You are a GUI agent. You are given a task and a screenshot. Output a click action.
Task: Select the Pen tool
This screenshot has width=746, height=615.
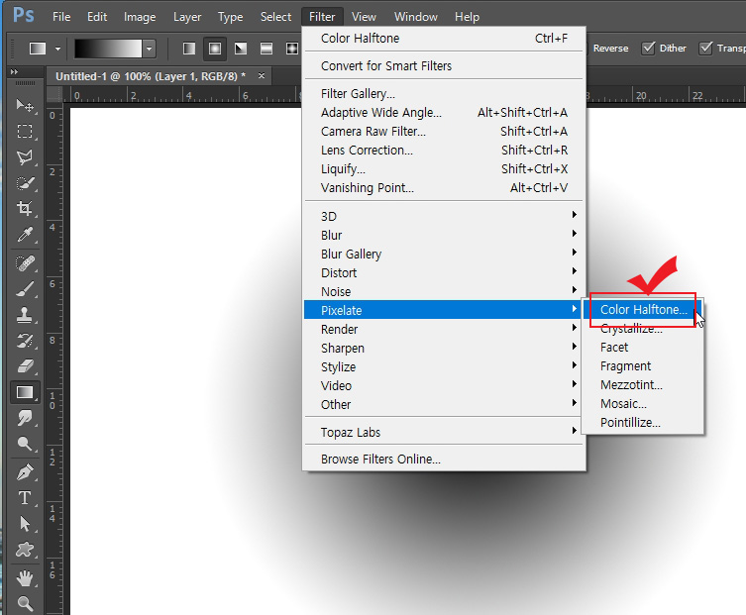25,472
